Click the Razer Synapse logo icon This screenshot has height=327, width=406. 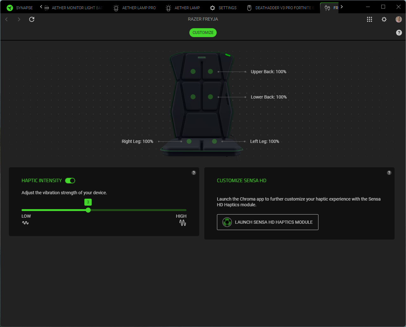point(10,8)
